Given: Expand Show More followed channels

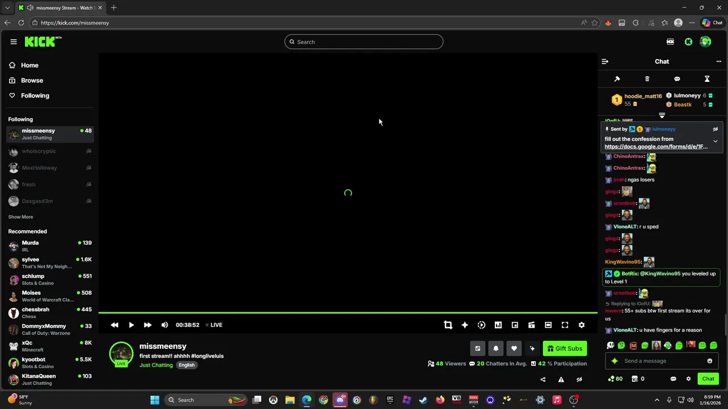Looking at the screenshot, I should coord(20,217).
